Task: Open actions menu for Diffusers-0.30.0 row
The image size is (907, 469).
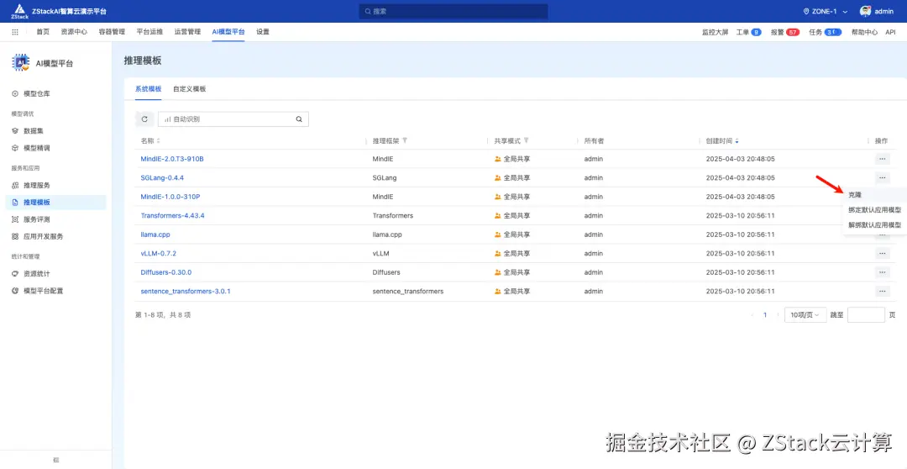Action: pyautogui.click(x=882, y=272)
